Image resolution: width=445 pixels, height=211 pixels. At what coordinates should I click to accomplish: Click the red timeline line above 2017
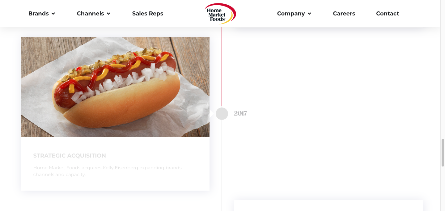[x=222, y=66]
